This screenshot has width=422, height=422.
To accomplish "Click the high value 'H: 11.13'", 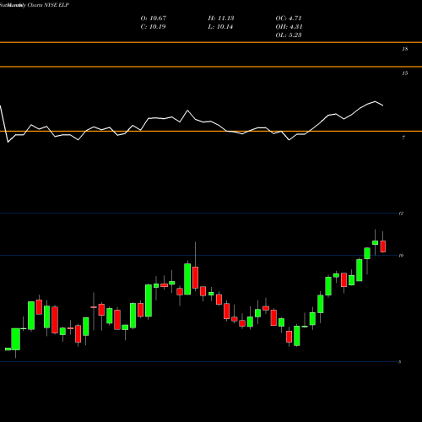I will pos(221,19).
